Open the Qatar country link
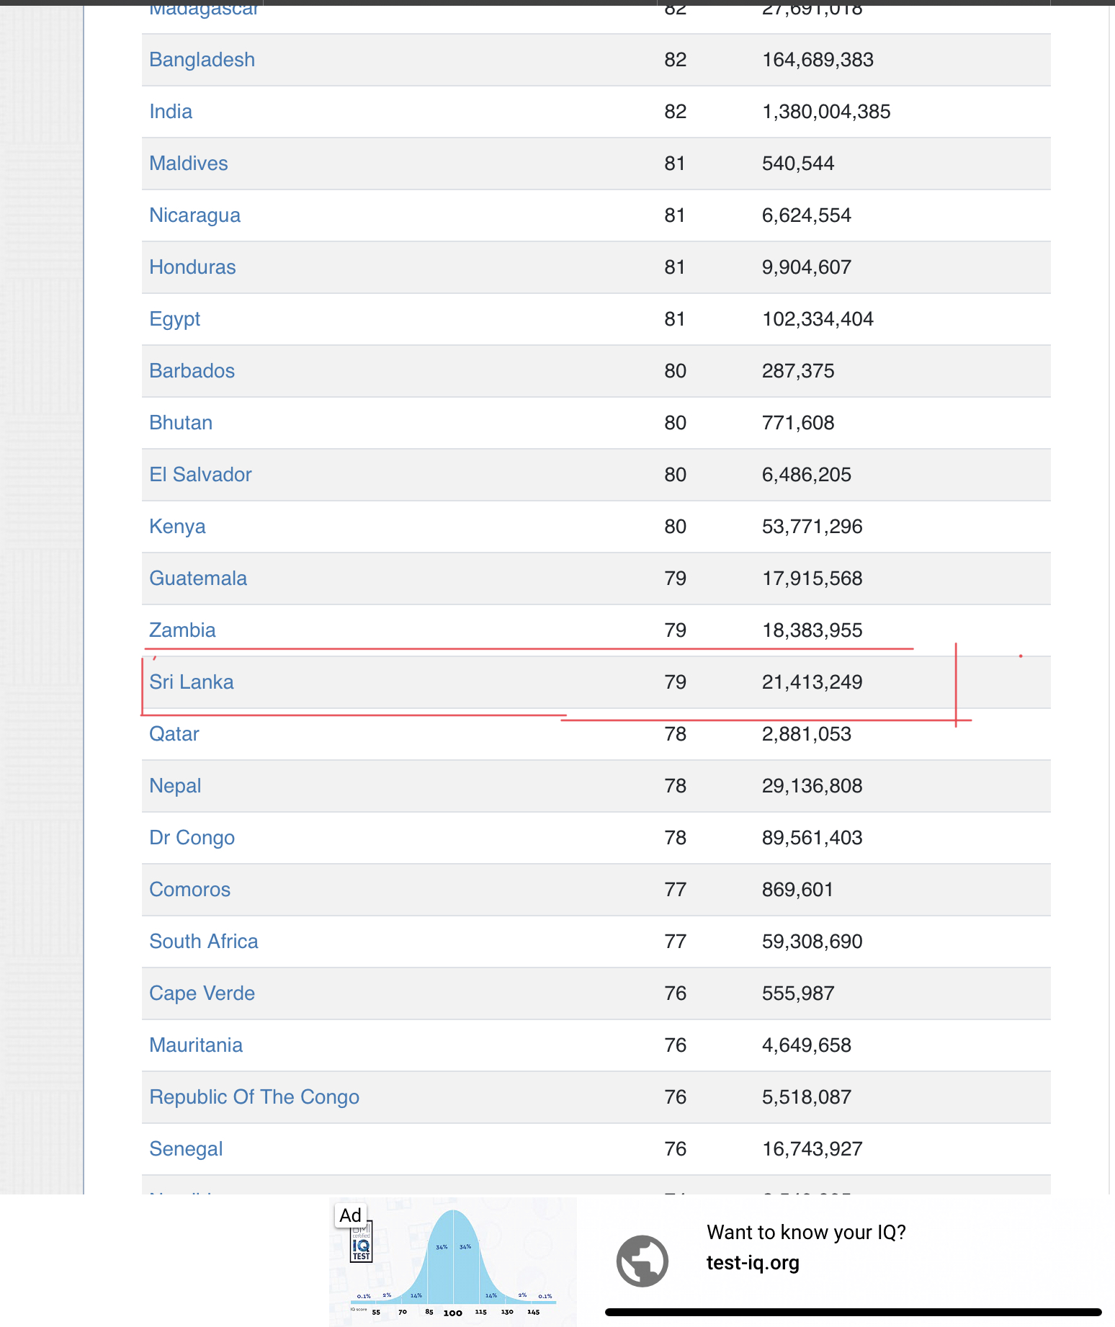 point(174,734)
